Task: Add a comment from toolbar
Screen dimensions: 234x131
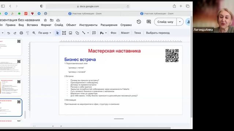Action: [94, 33]
